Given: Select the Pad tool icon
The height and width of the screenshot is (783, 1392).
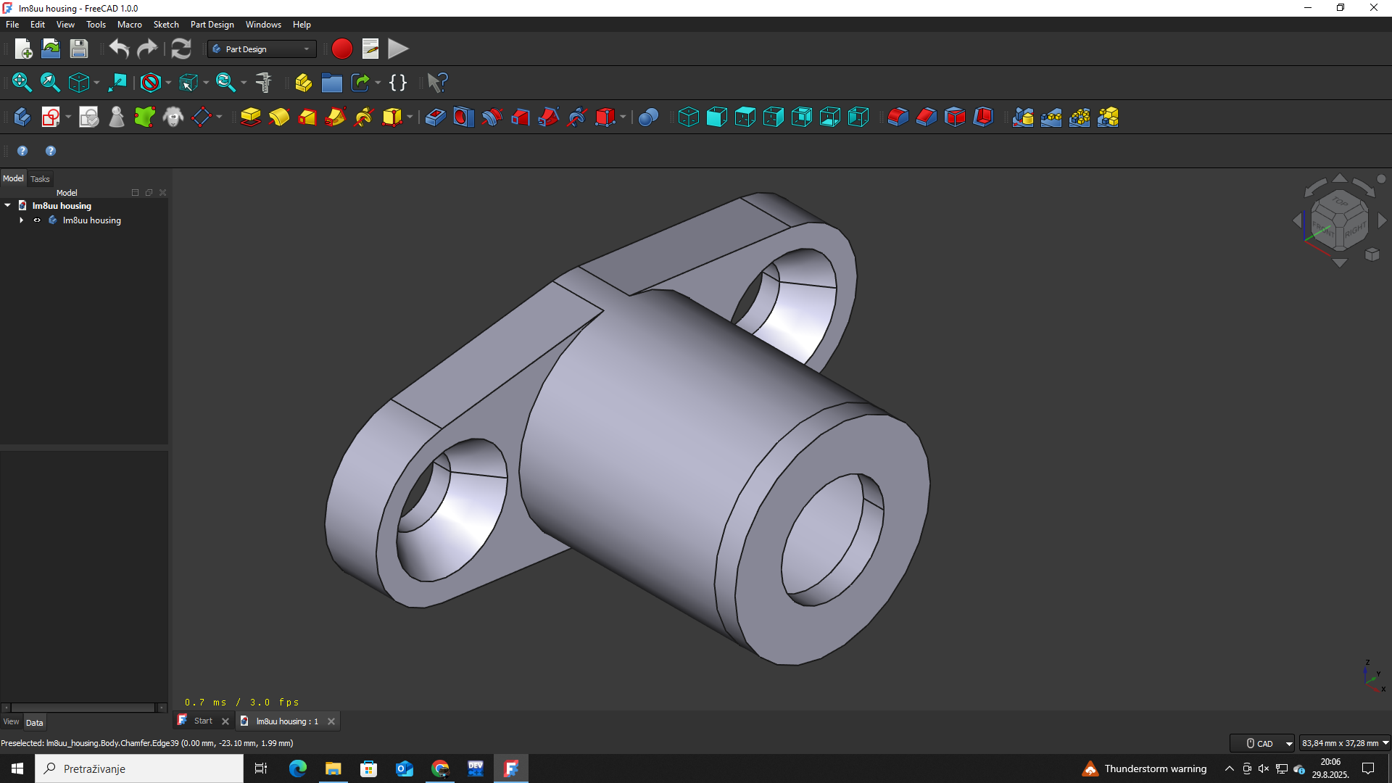Looking at the screenshot, I should (x=250, y=117).
